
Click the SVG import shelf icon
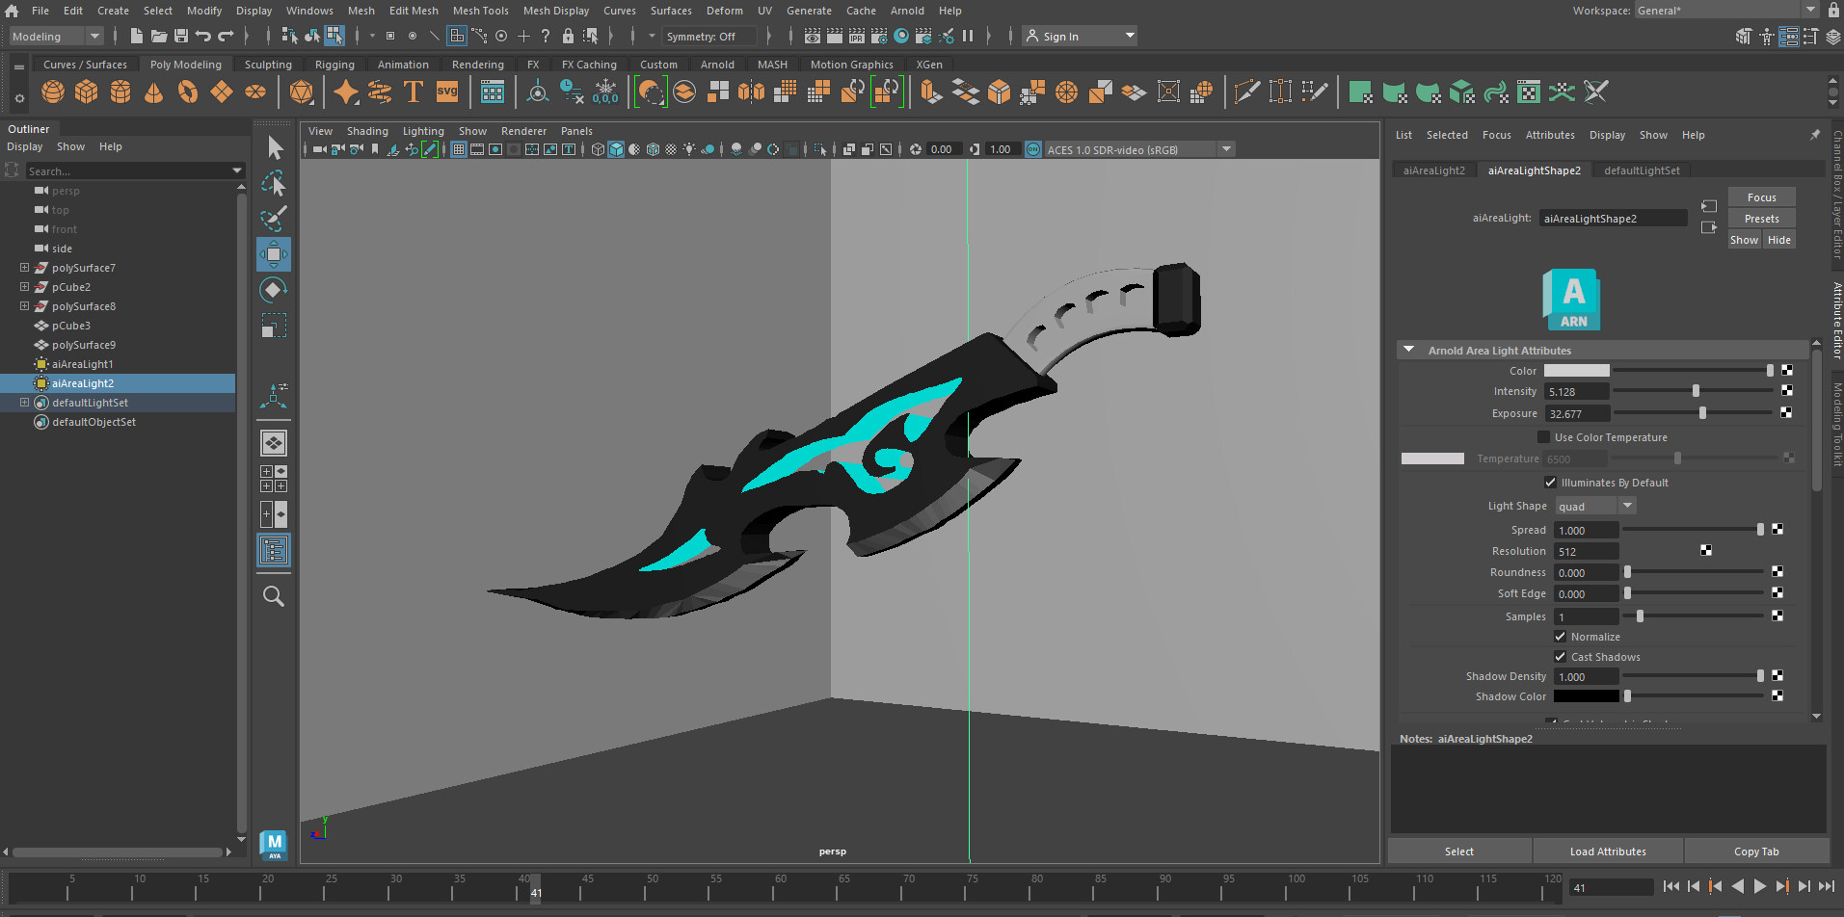click(x=447, y=92)
